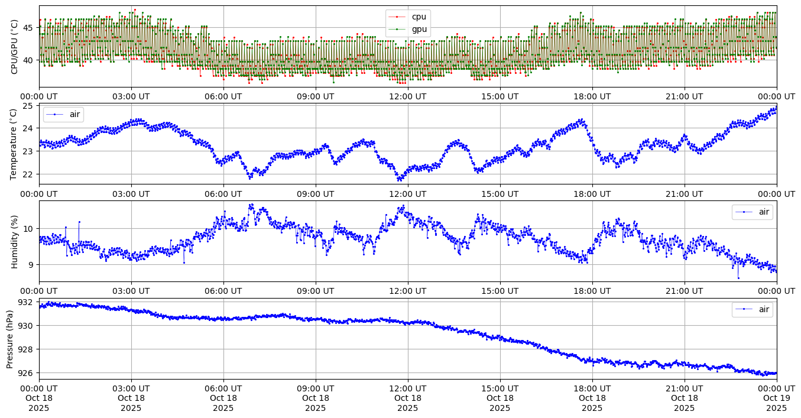Select the gpu legend label
Screen dimensions: 801x418
point(419,29)
